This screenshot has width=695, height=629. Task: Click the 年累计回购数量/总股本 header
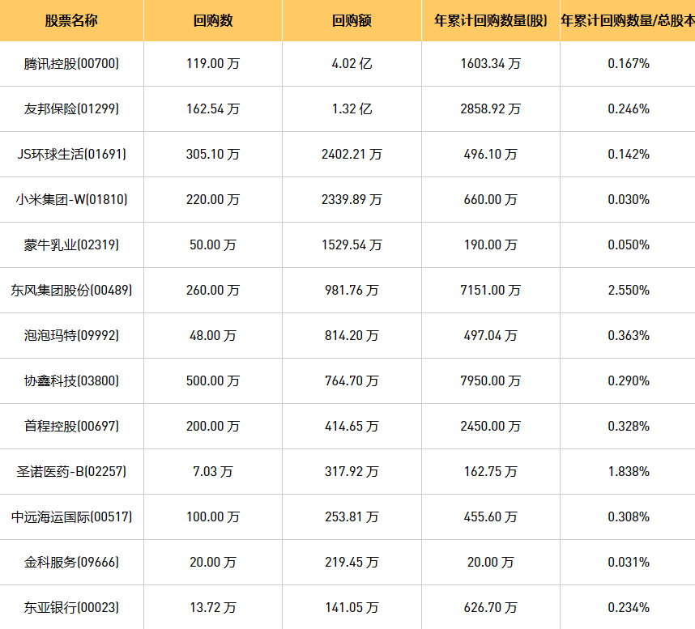627,21
